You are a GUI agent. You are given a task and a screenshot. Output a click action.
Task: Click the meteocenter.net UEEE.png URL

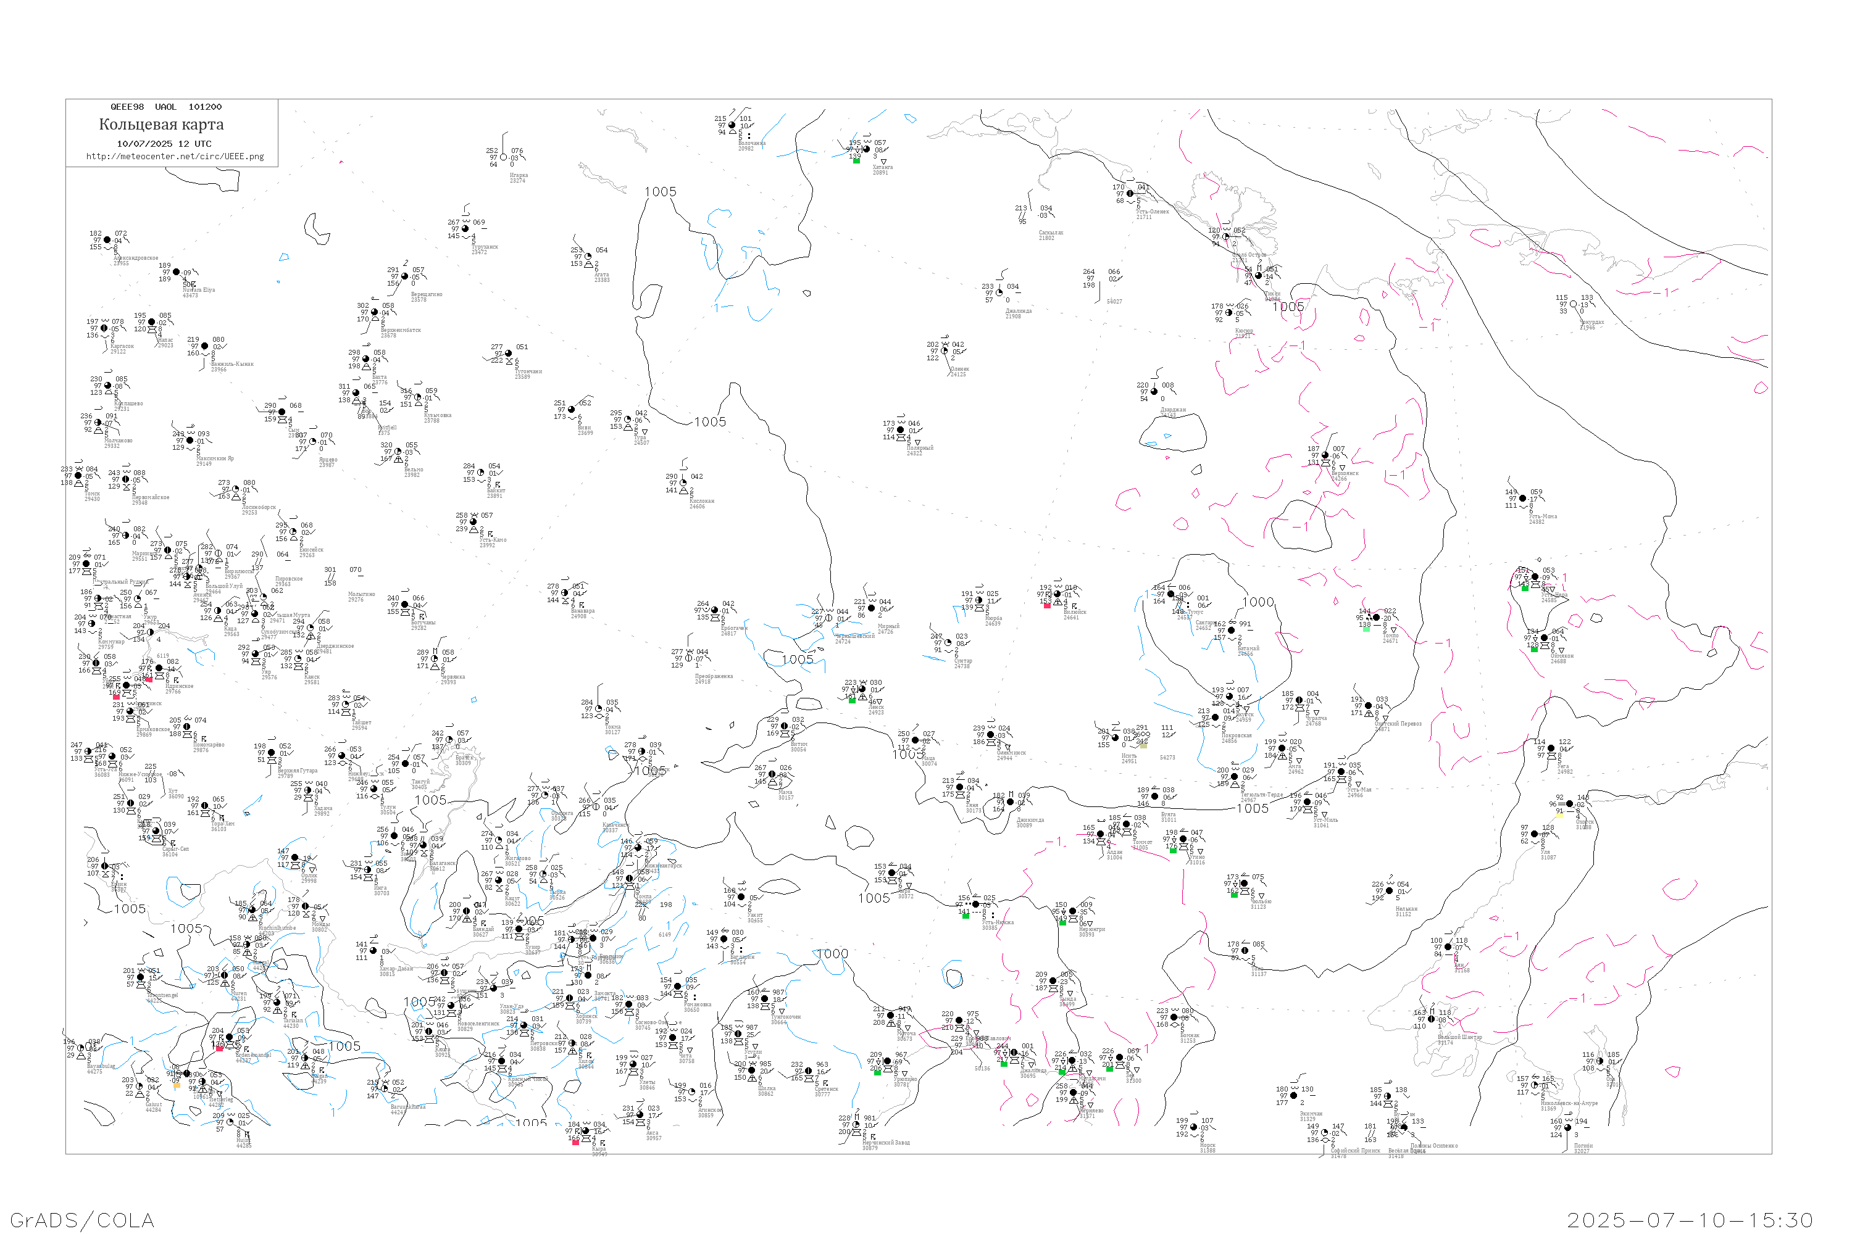pyautogui.click(x=175, y=157)
